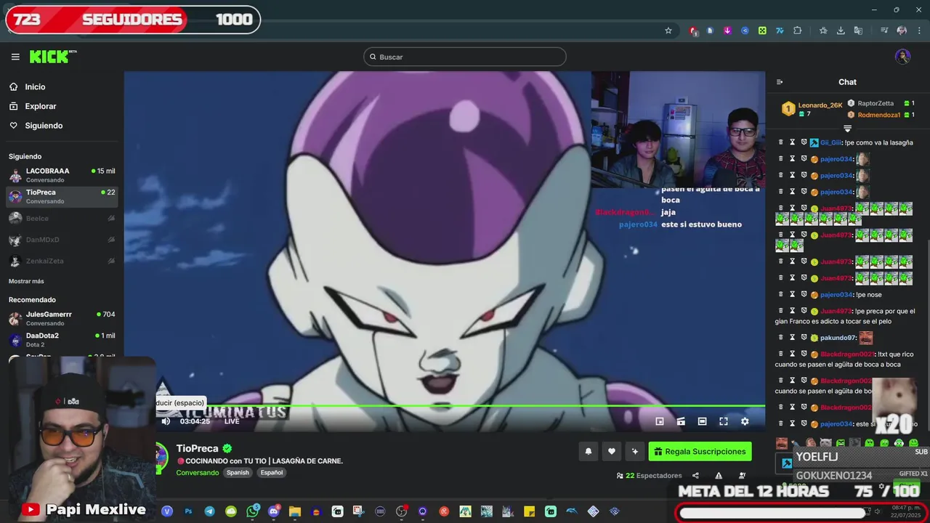Unfollow TioPreca with heart button
Screen dimensions: 930x523
tap(612, 451)
